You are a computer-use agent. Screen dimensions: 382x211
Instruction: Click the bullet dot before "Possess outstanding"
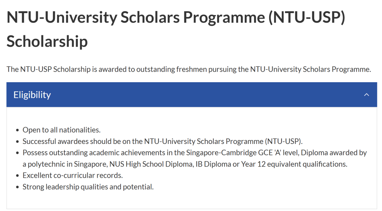[17, 153]
